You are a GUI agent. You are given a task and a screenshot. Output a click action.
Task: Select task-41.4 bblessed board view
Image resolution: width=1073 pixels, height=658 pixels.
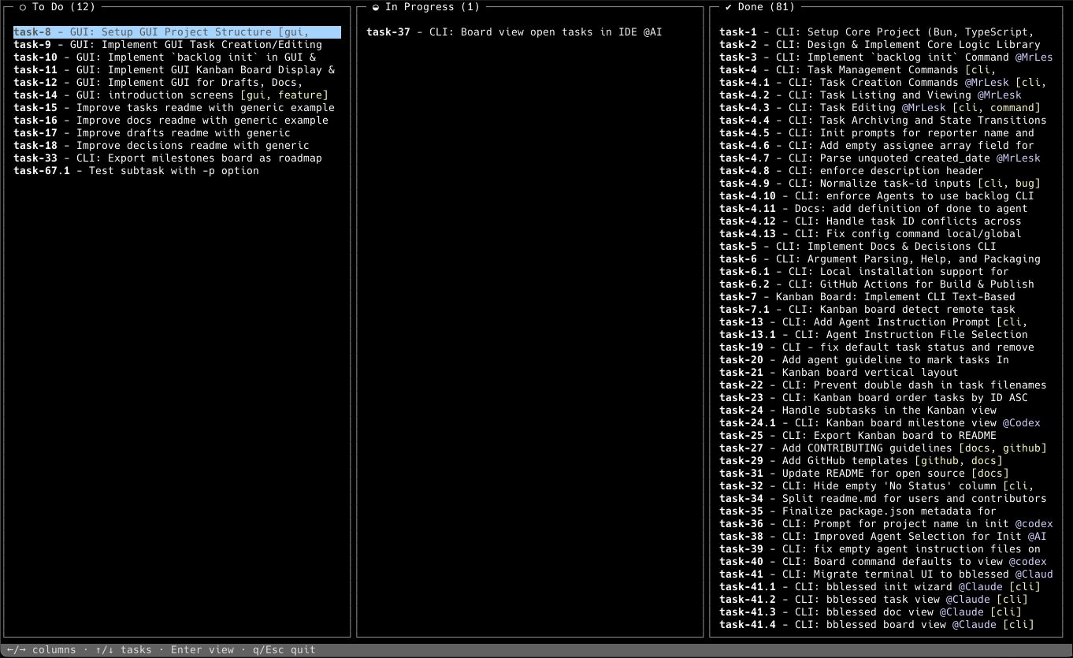point(876,625)
